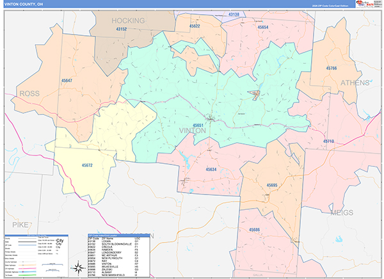The width and height of the screenshot is (384, 279).
Task: Click the 45686 ZIP label
Action: pyautogui.click(x=254, y=230)
